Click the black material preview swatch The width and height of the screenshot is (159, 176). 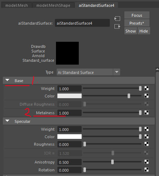[x=67, y=53]
